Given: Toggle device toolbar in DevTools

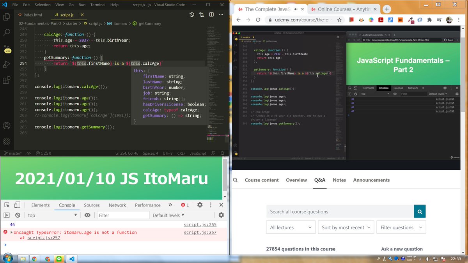Looking at the screenshot, I should [x=17, y=205].
